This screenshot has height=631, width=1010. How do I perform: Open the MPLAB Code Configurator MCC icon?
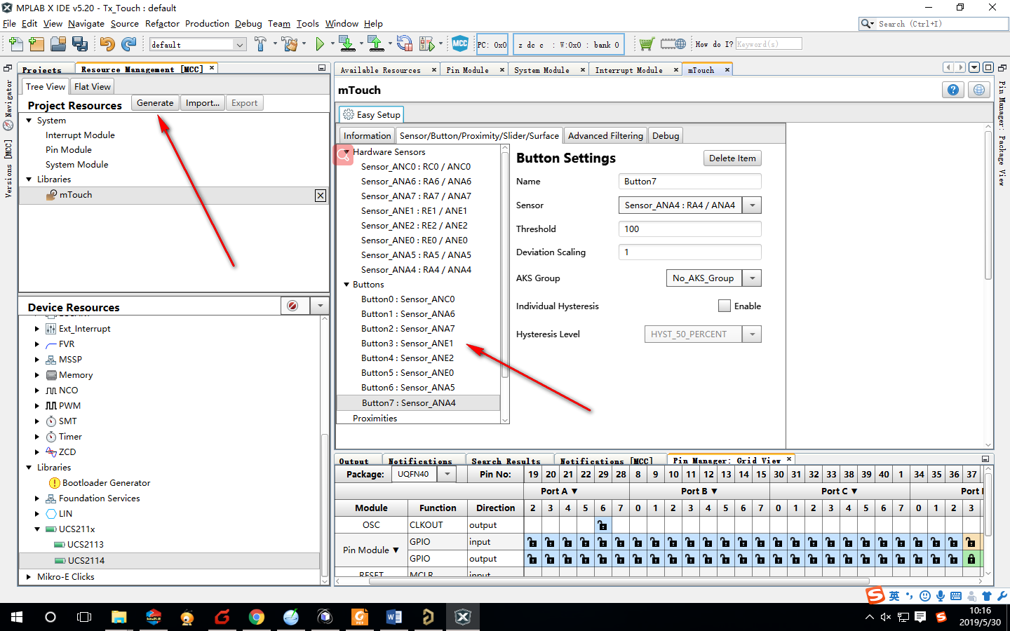tap(460, 43)
